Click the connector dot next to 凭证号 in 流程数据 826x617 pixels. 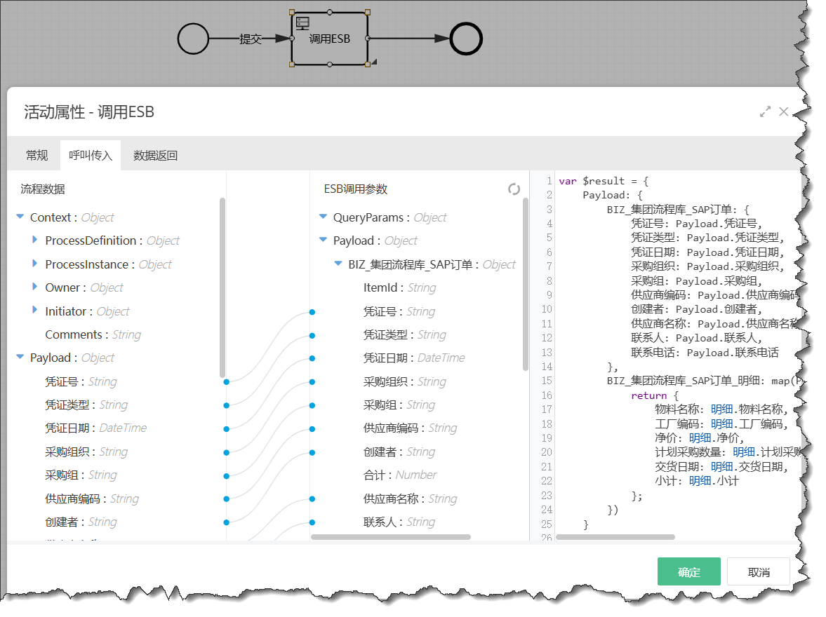coord(226,382)
